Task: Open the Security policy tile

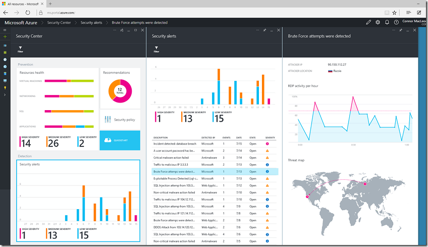Action: click(x=120, y=119)
